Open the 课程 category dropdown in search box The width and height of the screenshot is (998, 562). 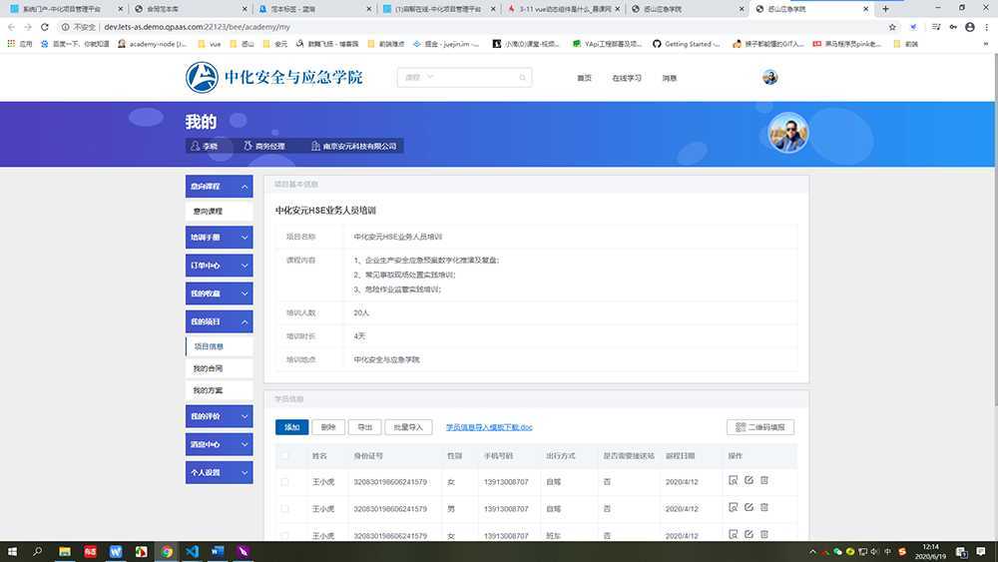[x=419, y=77]
